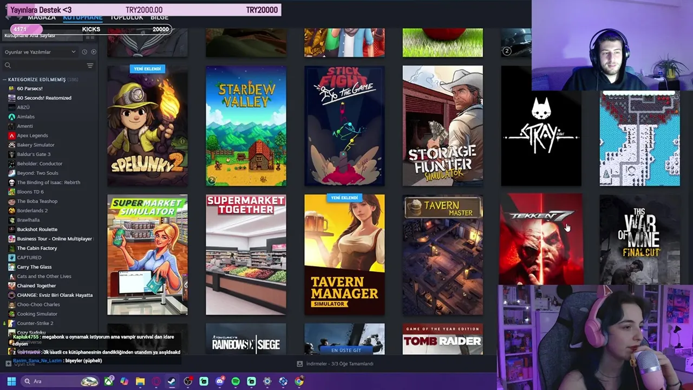This screenshot has height=390, width=693.
Task: Collapse the KATEGORİZE EDİLMEMİŞ category
Action: click(4, 80)
